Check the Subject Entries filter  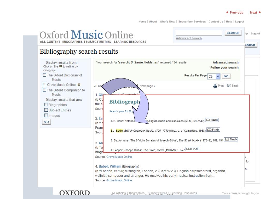46,110
